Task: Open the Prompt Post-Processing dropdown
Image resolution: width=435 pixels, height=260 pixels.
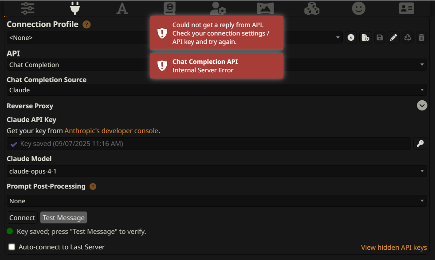Action: pos(217,201)
